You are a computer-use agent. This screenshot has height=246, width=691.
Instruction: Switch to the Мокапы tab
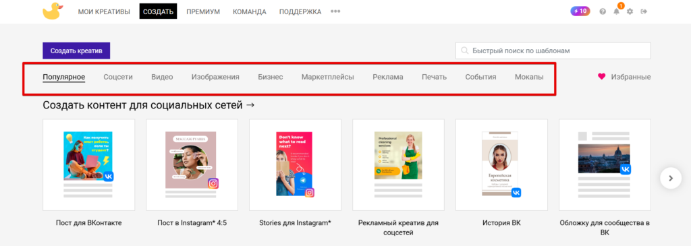pyautogui.click(x=529, y=77)
